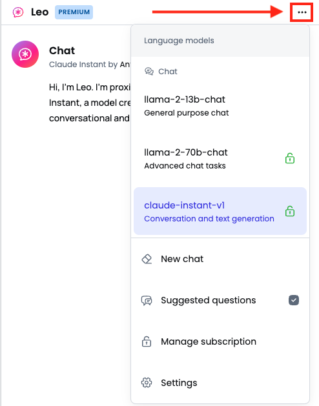This screenshot has width=319, height=406.
Task: Click the green unlock icon beside llama-2-70b-chat
Action: pyautogui.click(x=290, y=159)
